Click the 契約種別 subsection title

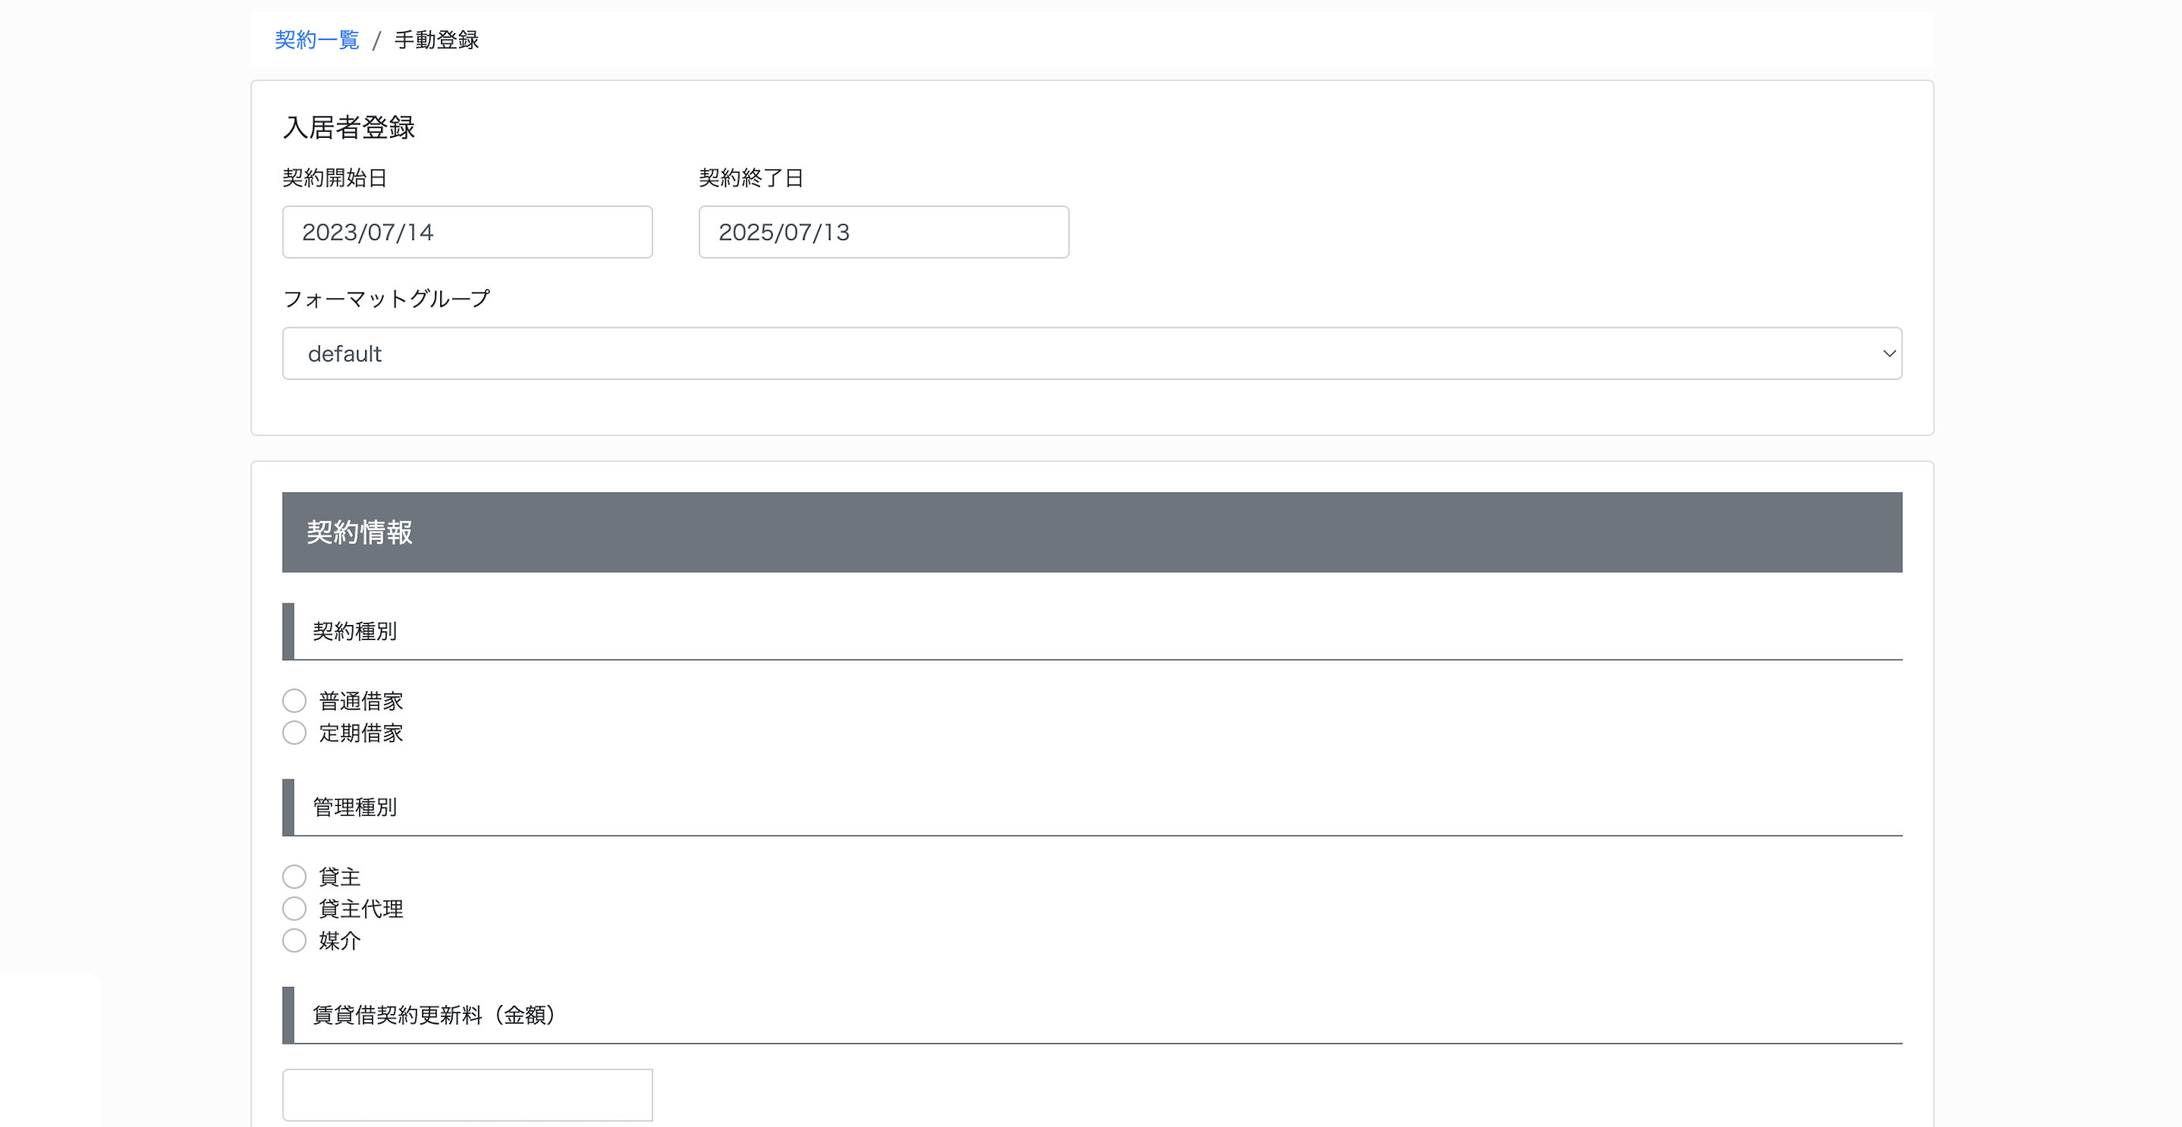(x=354, y=632)
